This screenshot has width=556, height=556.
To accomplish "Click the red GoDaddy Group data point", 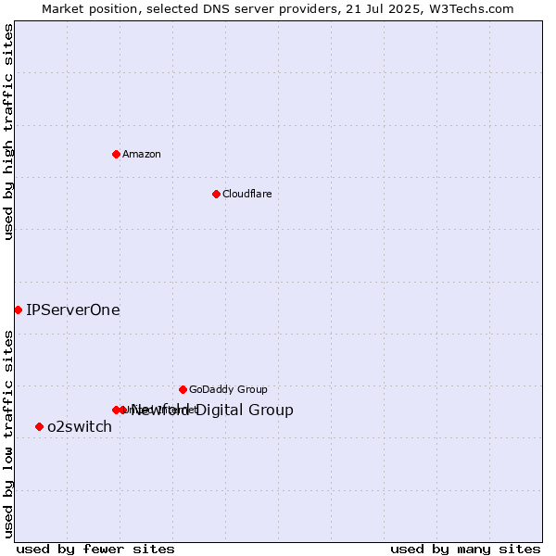I will (x=183, y=390).
